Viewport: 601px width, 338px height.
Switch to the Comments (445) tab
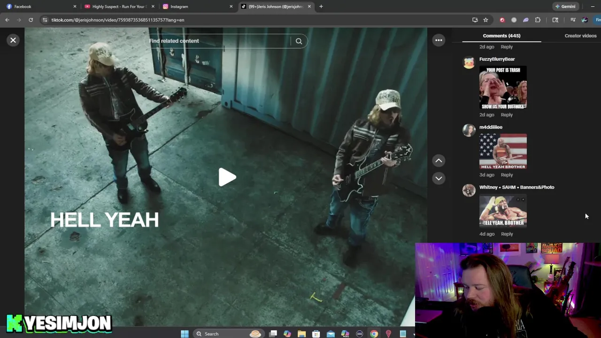501,36
